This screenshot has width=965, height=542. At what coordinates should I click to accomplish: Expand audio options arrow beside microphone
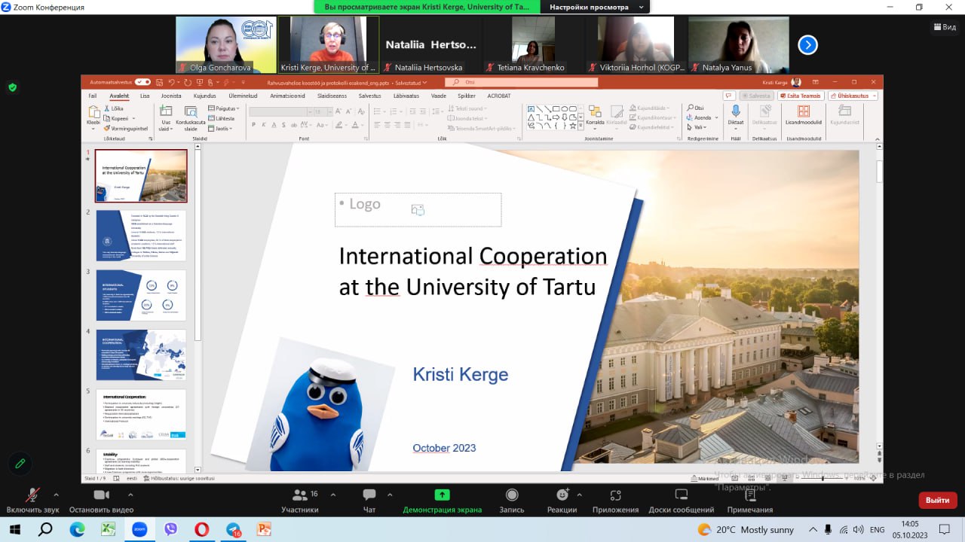(56, 495)
